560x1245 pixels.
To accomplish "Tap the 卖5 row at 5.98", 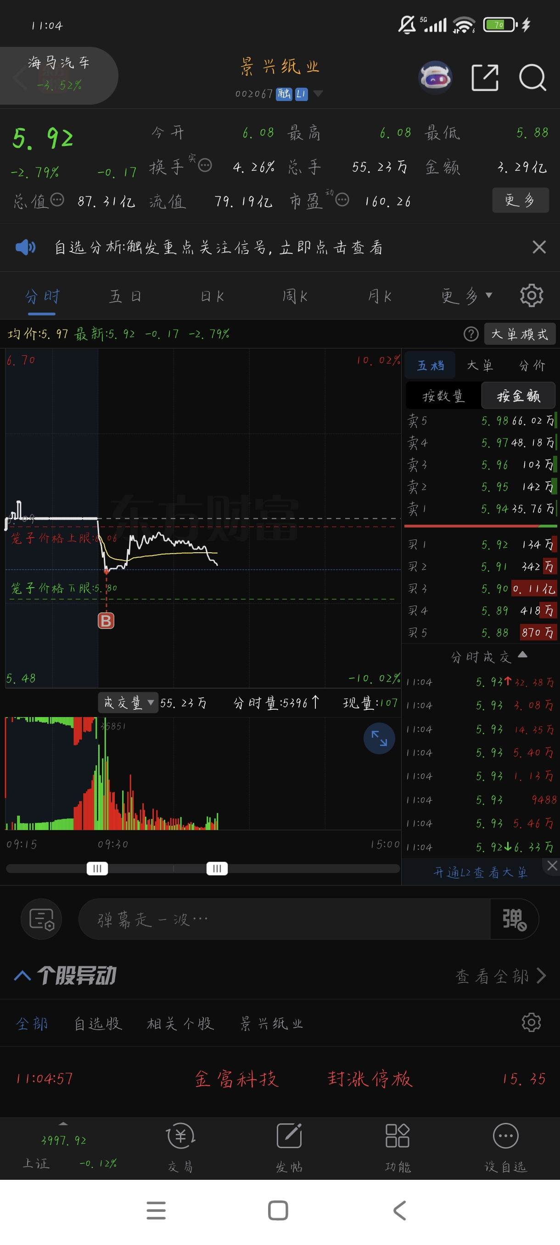I will 481,421.
